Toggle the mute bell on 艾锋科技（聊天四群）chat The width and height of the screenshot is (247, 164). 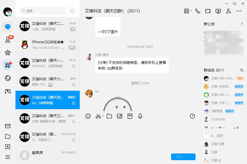(x=74, y=103)
